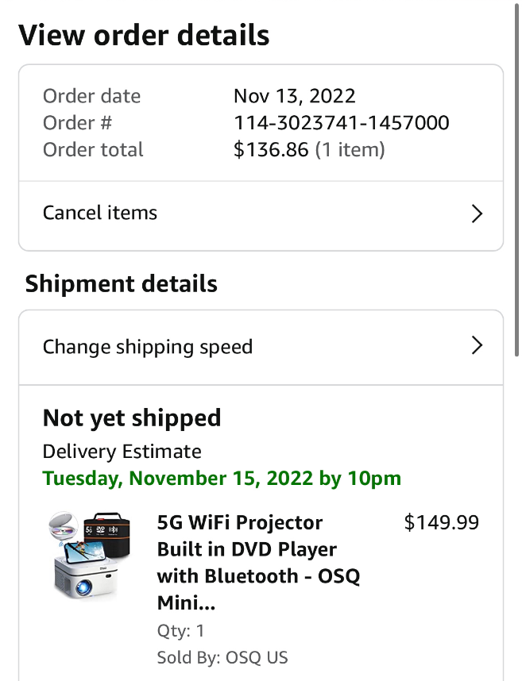Screen dimensions: 522x681
Task: Tap the green Tuesday, November 15 delivery date
Action: click(x=222, y=479)
